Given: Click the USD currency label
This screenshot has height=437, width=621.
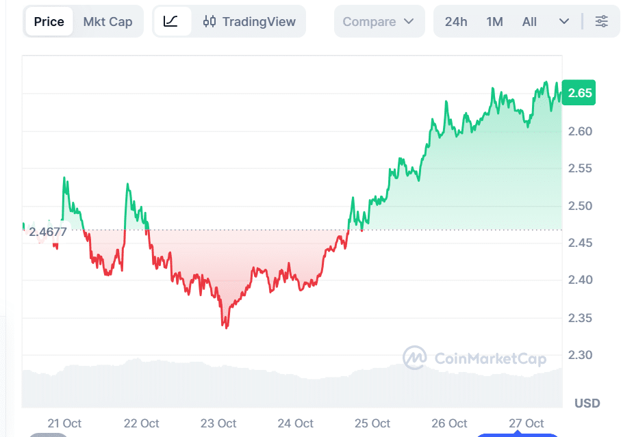Looking at the screenshot, I should pyautogui.click(x=587, y=403).
